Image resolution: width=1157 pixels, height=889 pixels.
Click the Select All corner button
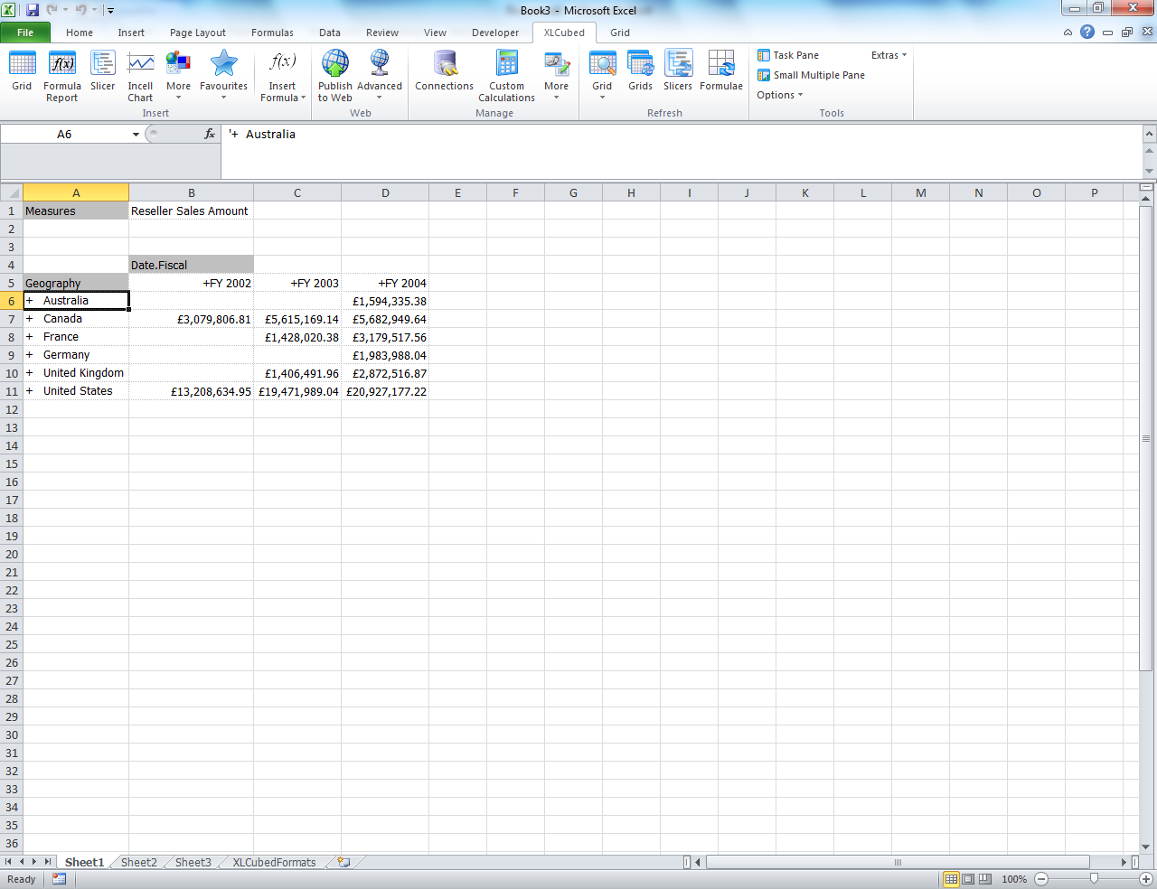coord(12,192)
